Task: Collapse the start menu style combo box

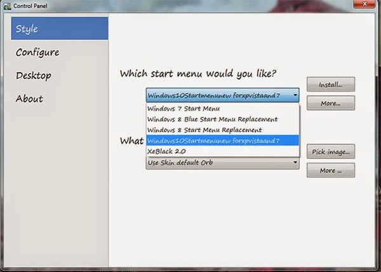Action: [223, 95]
